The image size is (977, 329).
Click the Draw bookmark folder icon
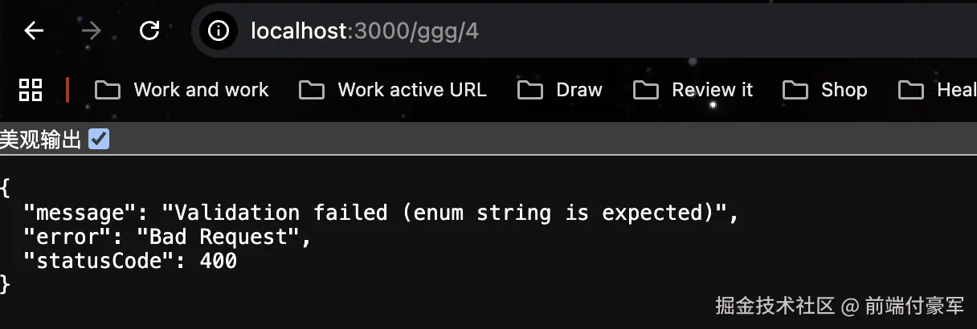530,90
